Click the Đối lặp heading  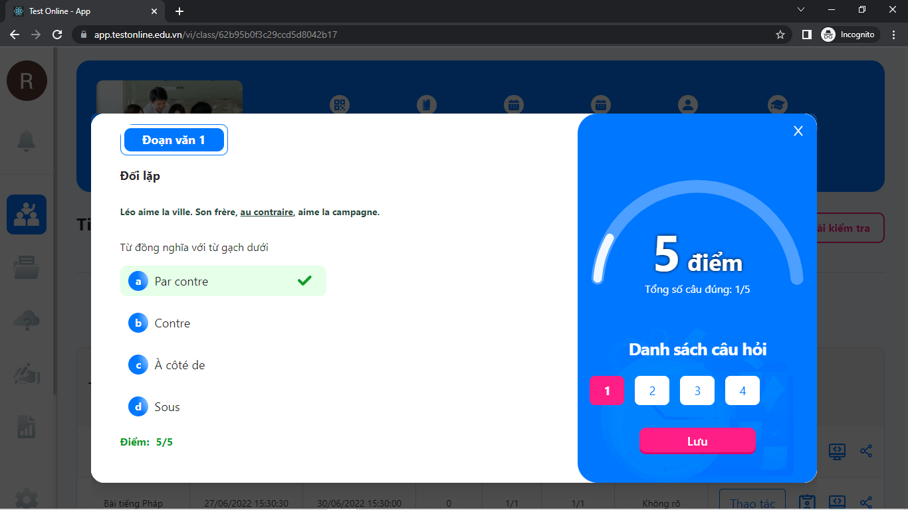coord(140,176)
